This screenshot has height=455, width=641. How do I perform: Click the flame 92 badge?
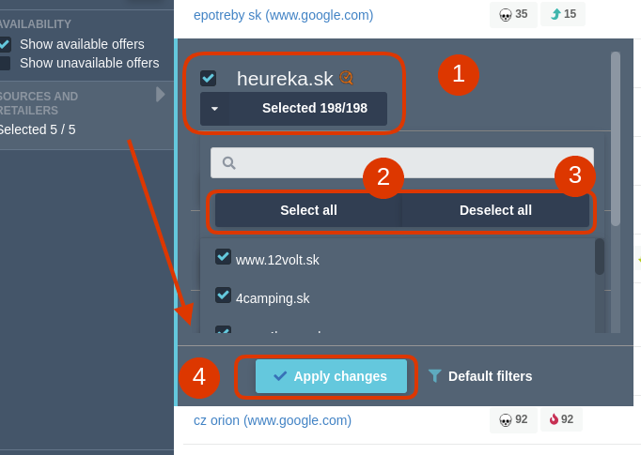561,419
